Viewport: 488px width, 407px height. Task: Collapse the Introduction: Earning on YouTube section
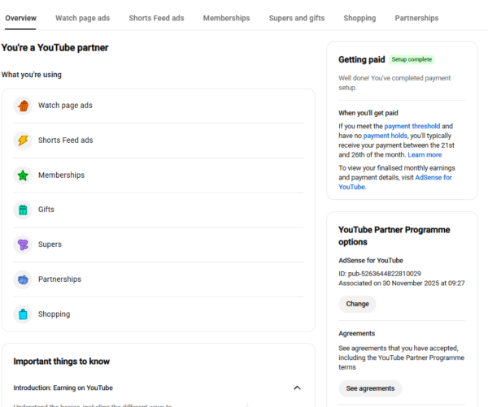click(297, 388)
